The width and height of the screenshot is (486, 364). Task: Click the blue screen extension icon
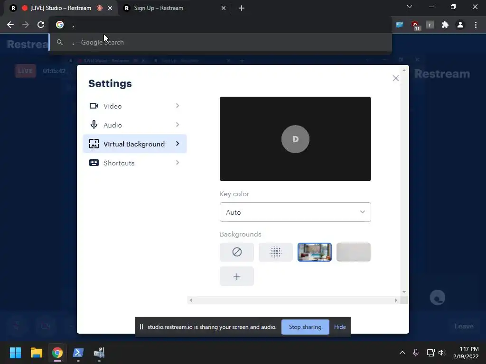coord(400,25)
